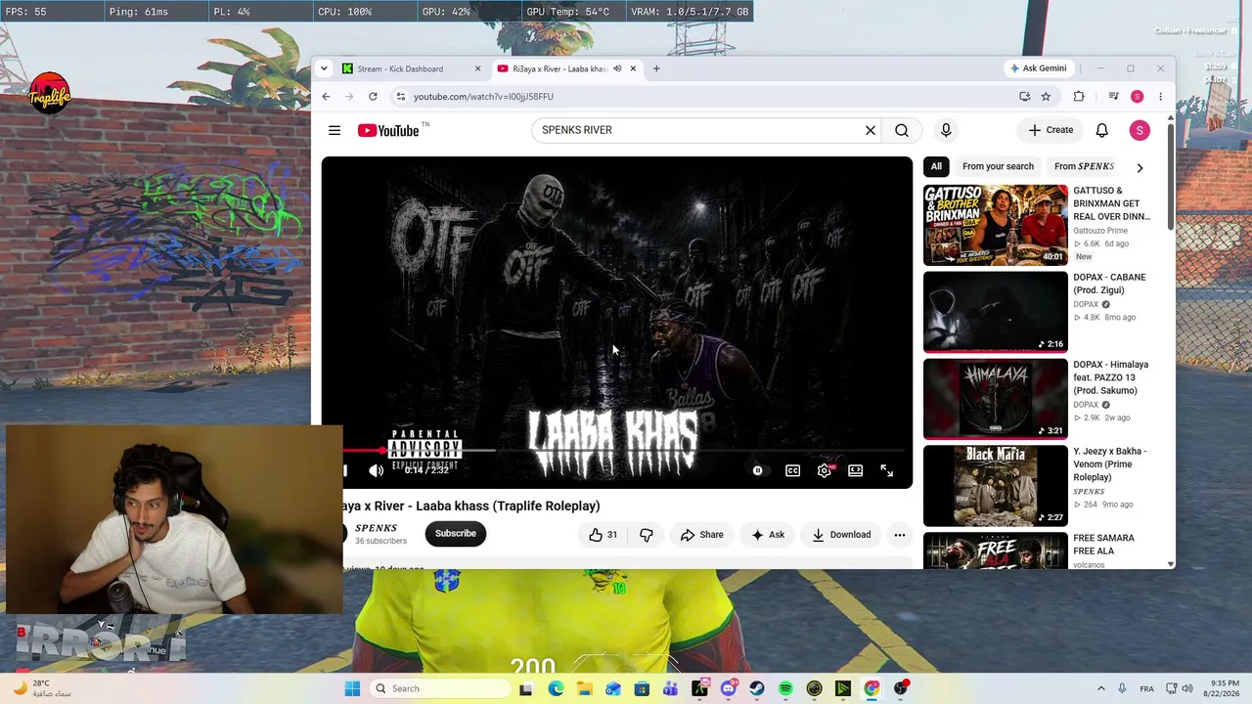The width and height of the screenshot is (1252, 704).
Task: Click the Ask Gemini button
Action: [x=1038, y=68]
